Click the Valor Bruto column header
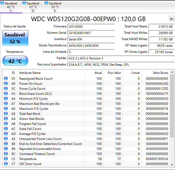175x170 pixels. click(x=156, y=73)
